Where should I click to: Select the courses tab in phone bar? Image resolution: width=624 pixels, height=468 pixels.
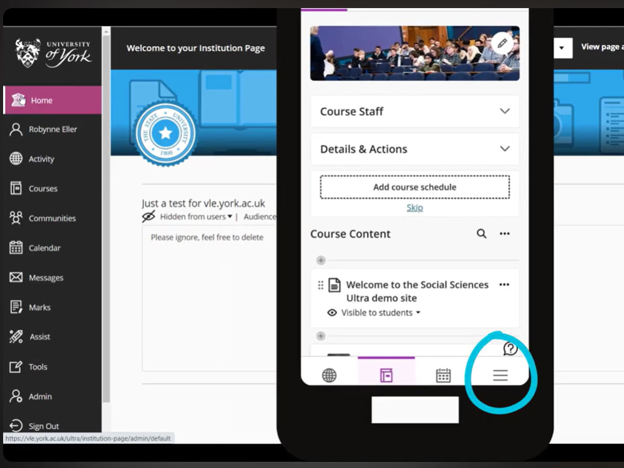point(386,375)
